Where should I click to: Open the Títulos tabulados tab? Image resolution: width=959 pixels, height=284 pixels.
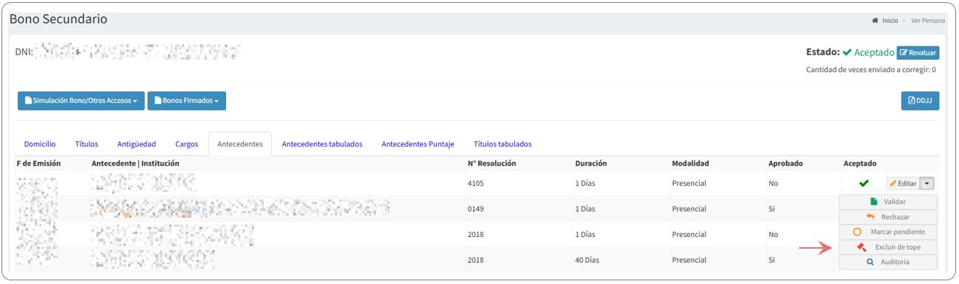[x=502, y=144]
